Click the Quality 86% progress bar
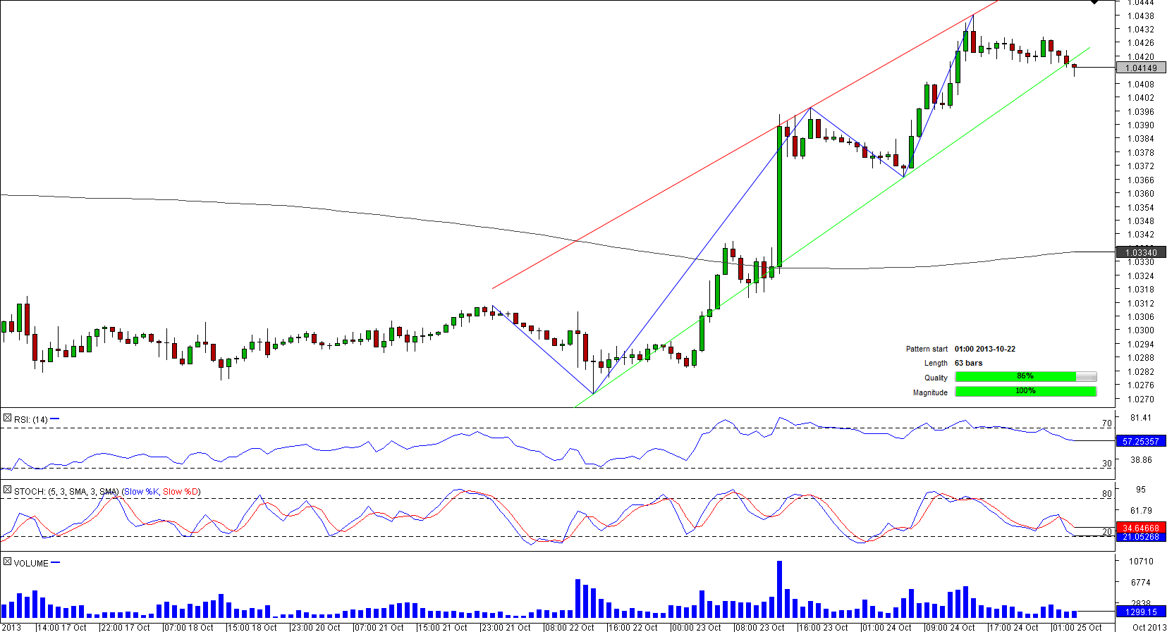Image resolution: width=1167 pixels, height=632 pixels. coord(1026,377)
